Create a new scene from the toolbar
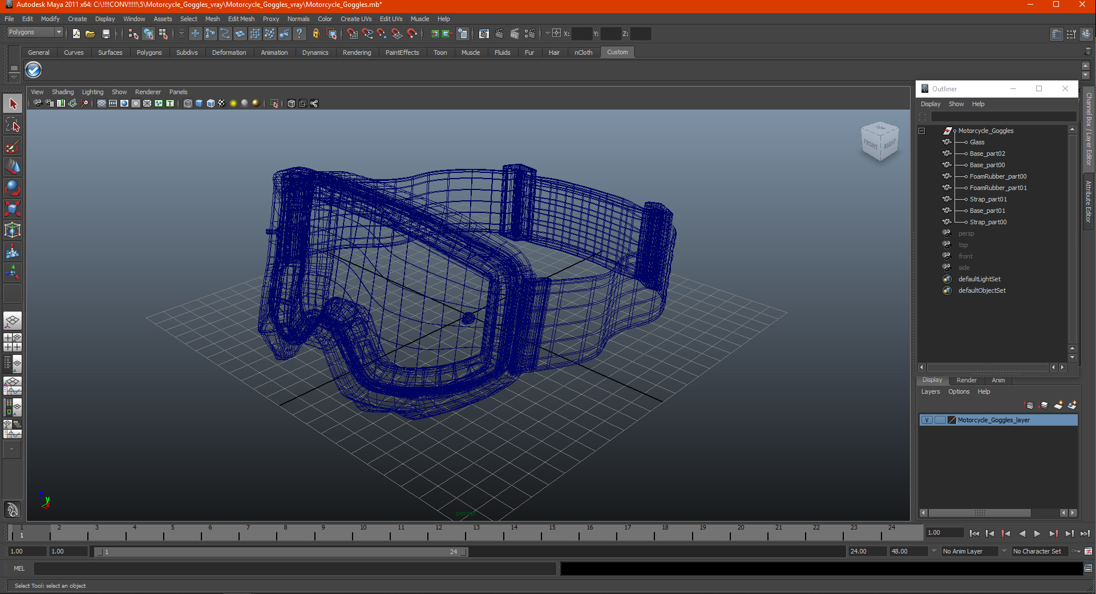Screen dimensions: 1096x594 [76, 34]
